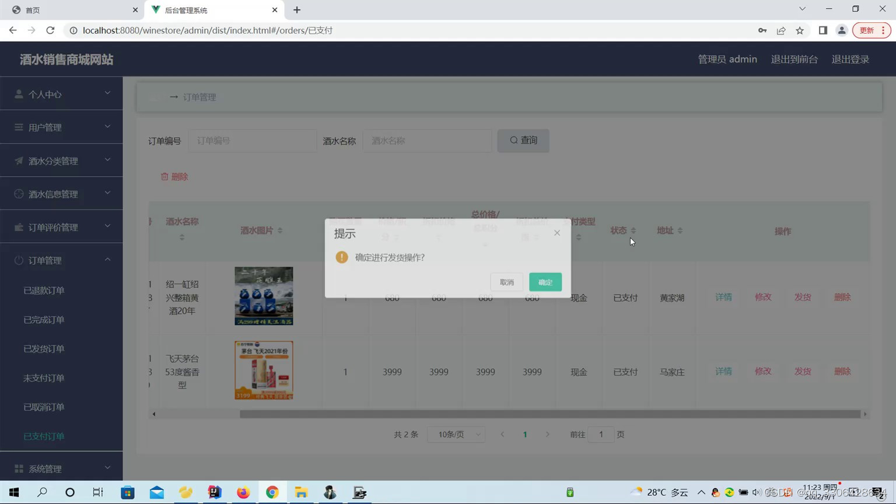Viewport: 896px width, 504px height.
Task: Click 管理员 admin in the header
Action: click(727, 59)
